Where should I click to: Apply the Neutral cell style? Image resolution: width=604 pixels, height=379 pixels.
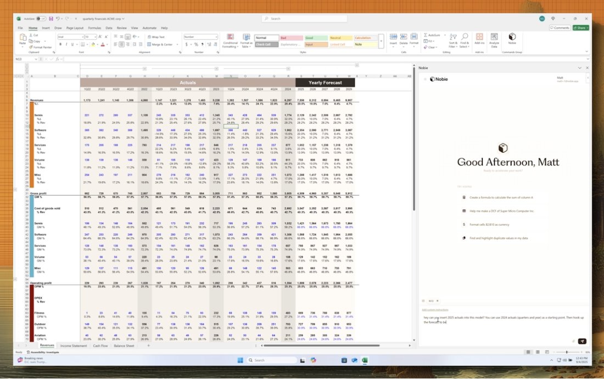point(340,38)
